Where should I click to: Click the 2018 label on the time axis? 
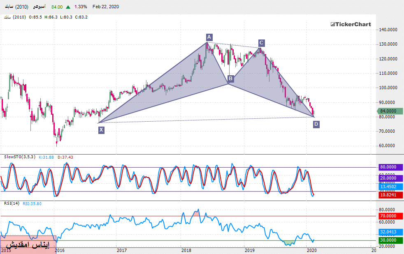point(186,250)
